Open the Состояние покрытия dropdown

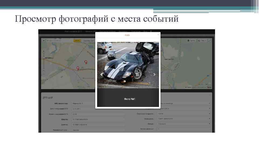coord(184,113)
